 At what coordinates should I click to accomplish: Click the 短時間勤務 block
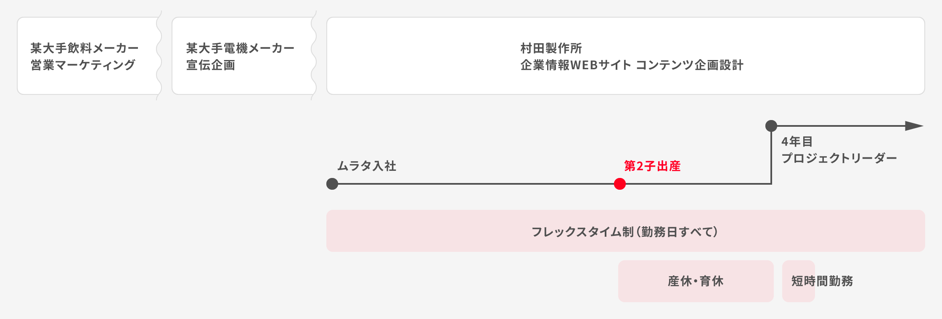click(822, 281)
